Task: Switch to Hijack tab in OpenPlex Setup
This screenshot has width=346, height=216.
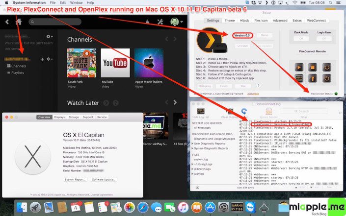Action: [x=244, y=21]
